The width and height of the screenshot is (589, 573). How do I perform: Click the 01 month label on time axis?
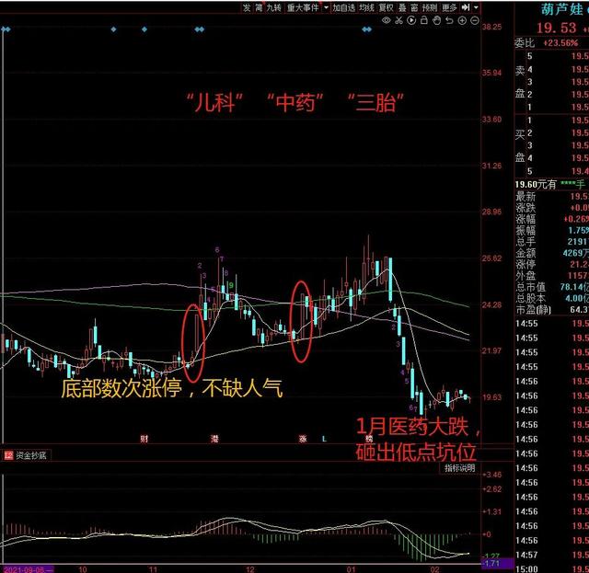point(351,569)
